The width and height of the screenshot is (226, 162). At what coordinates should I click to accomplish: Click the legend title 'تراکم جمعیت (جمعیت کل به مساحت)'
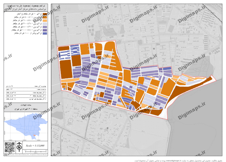tap(26, 6)
